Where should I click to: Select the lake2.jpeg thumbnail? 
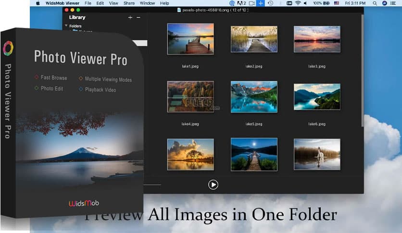point(254,39)
